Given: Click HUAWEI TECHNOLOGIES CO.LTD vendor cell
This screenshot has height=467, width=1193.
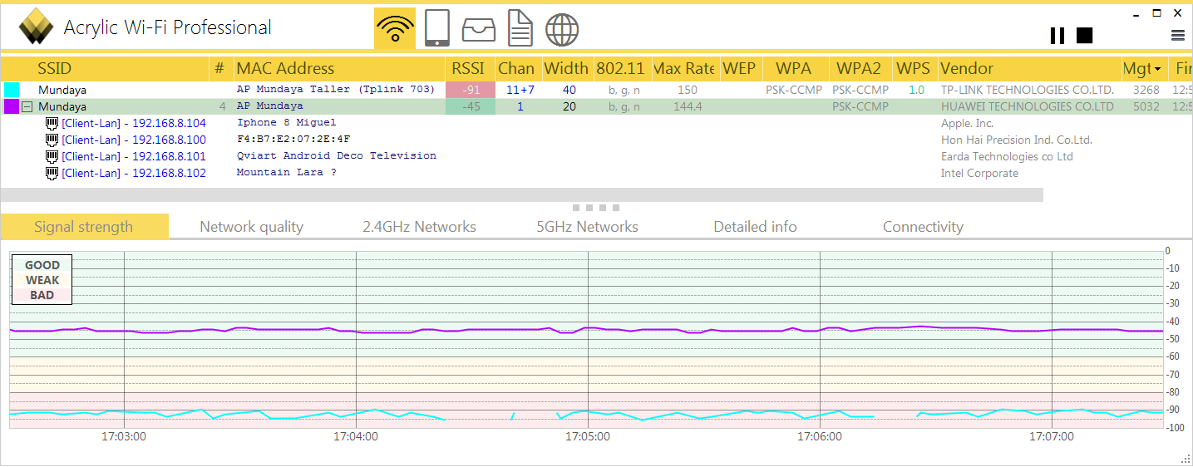Looking at the screenshot, I should [x=1027, y=106].
